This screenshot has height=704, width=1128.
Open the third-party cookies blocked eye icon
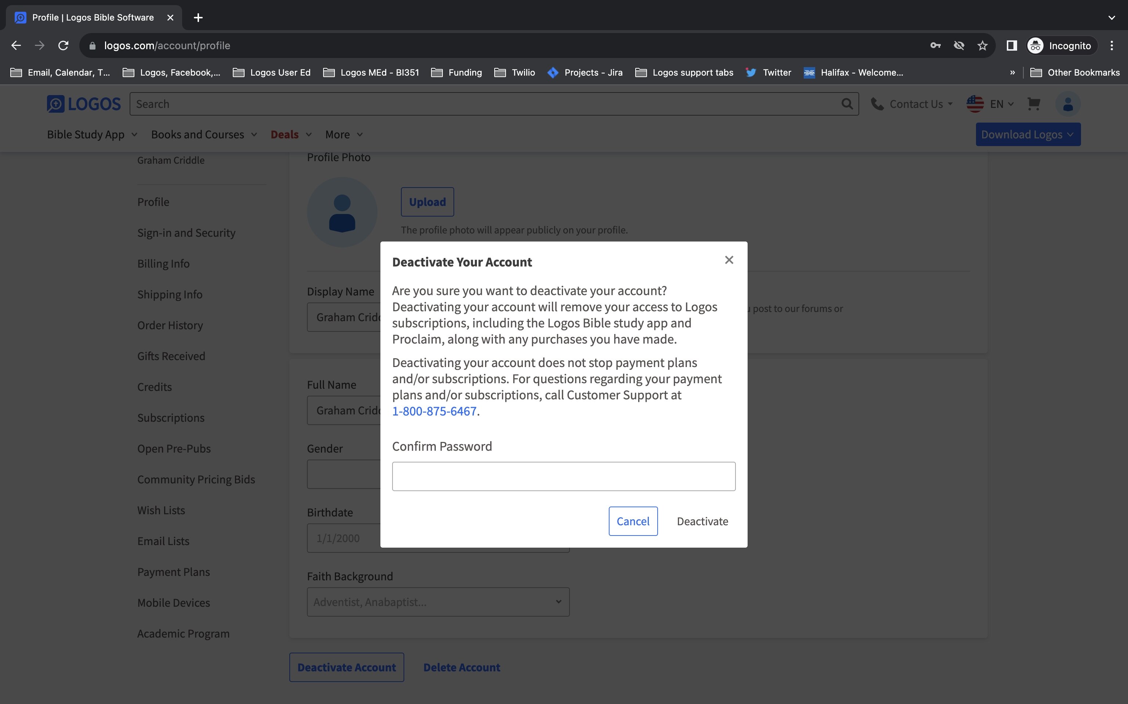click(x=958, y=46)
